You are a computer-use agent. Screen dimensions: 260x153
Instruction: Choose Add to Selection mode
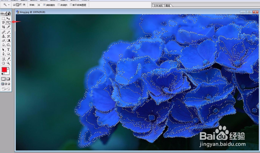(17, 5)
